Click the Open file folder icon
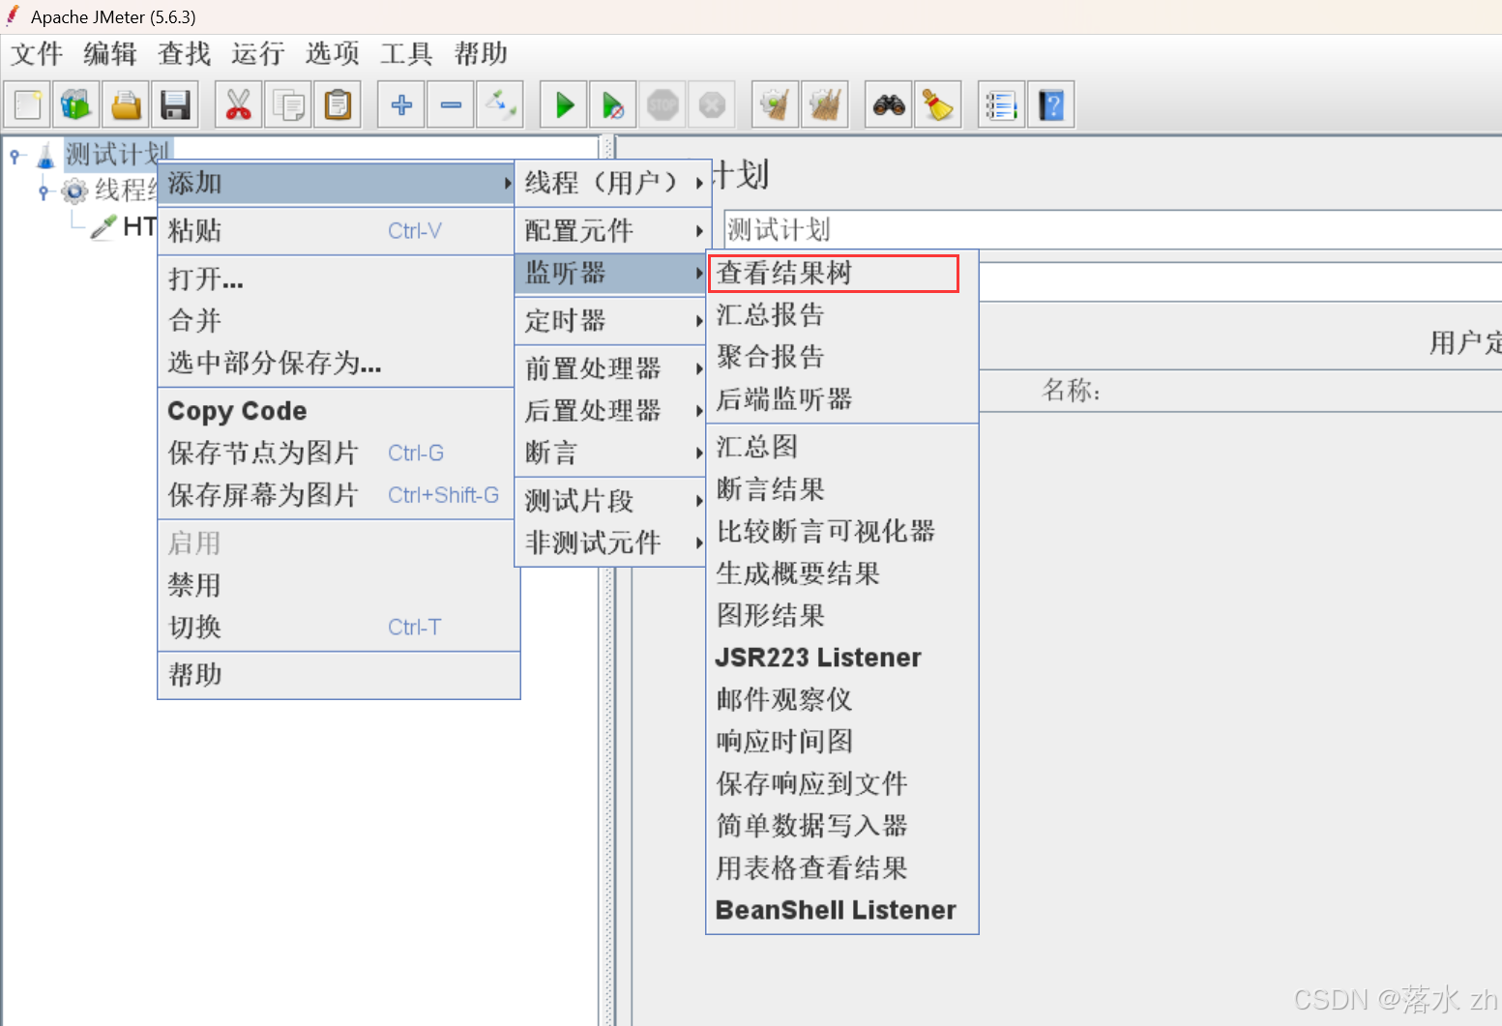This screenshot has width=1502, height=1026. [126, 104]
